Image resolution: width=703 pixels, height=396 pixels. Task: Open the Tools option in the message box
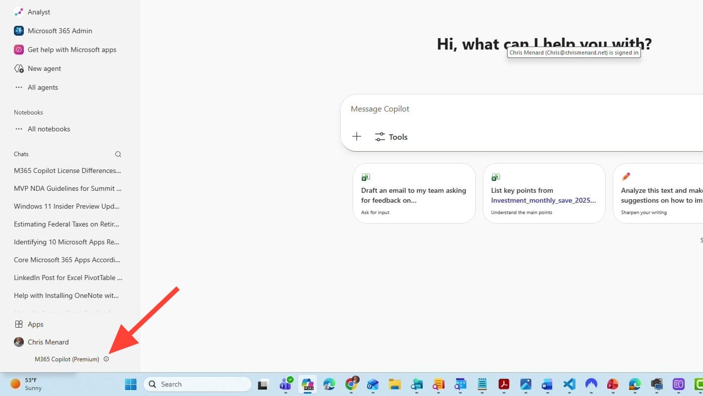[391, 137]
